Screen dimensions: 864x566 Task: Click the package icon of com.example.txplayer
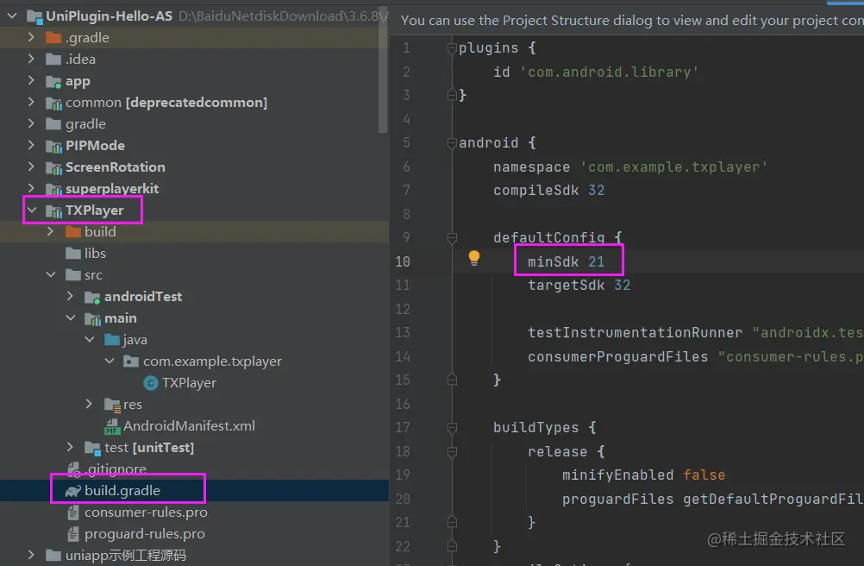[131, 361]
